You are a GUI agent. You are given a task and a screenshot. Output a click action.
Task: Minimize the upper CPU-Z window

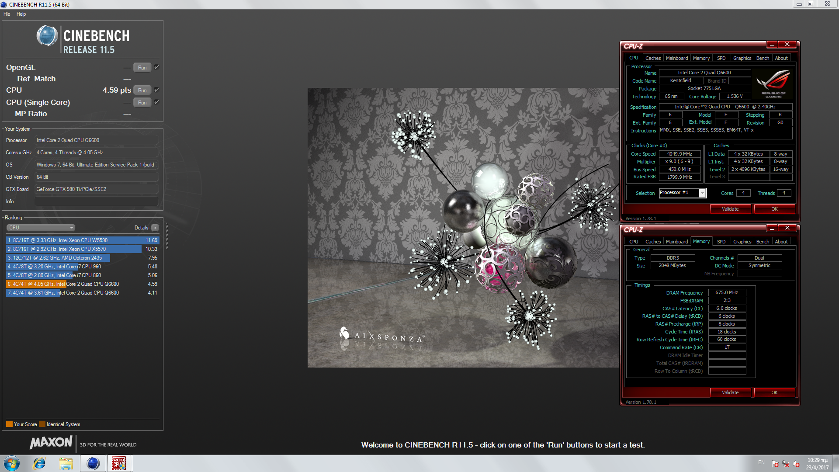[772, 45]
